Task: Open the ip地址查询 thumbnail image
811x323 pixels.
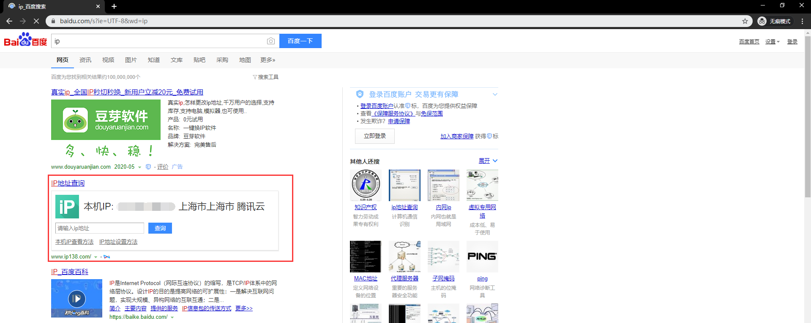Action: (x=404, y=185)
